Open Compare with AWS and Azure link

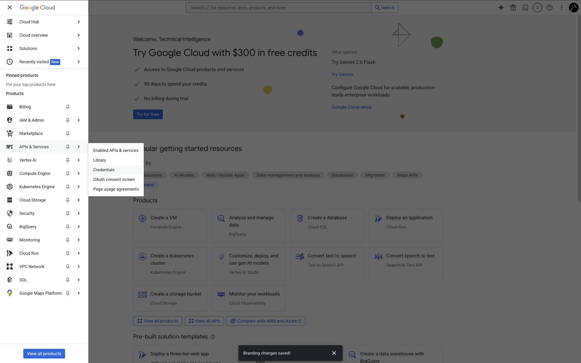(266, 321)
